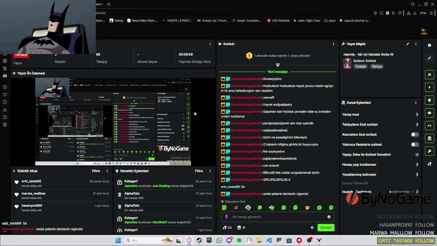Expand Yasaklanmış kelimeler option
Screen dimensions: 437x246
point(417,175)
